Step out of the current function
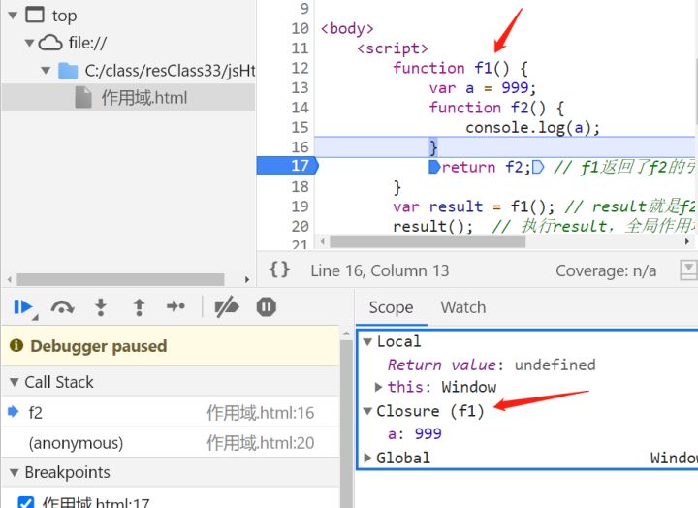 coord(139,306)
